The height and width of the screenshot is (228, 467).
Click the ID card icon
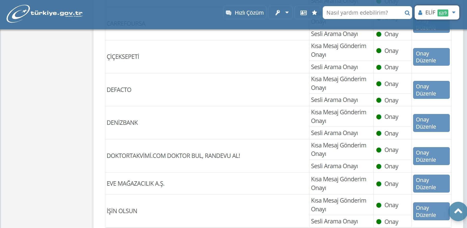(303, 13)
